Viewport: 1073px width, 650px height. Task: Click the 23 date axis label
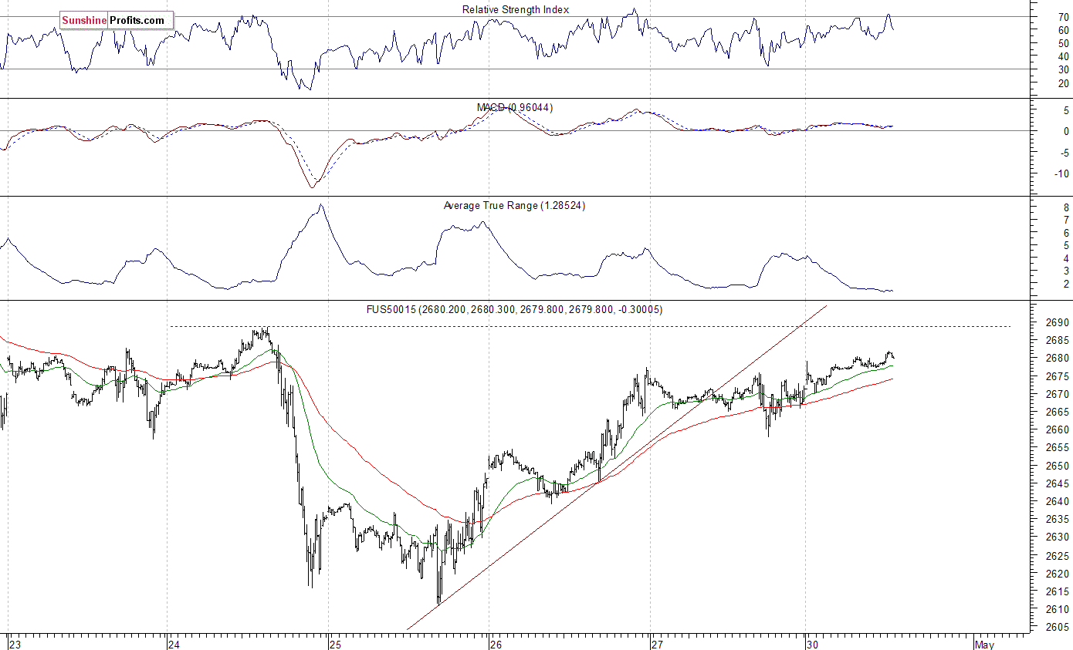(x=15, y=643)
